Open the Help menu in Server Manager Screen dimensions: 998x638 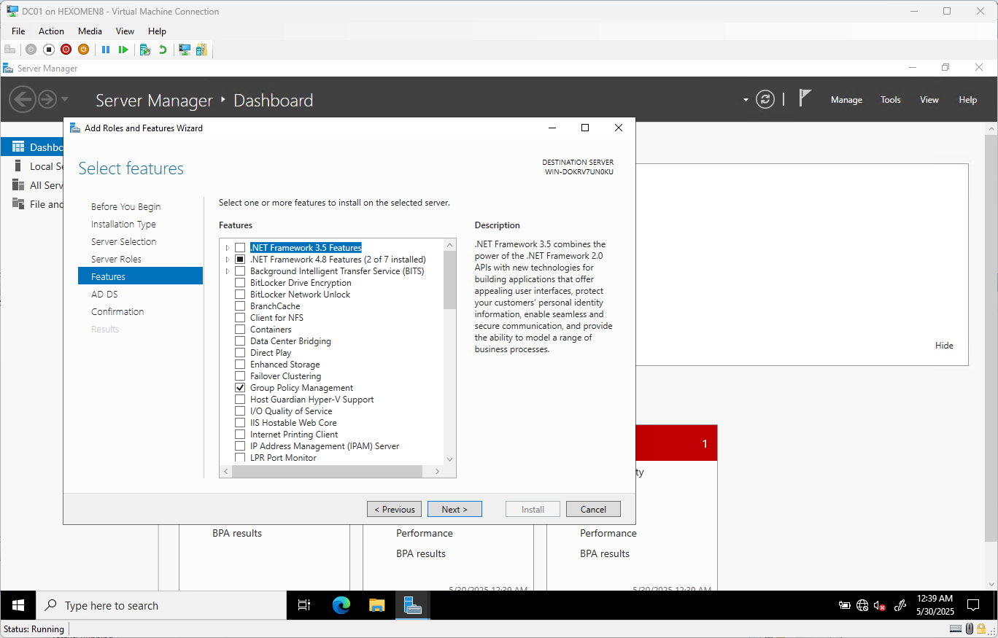point(968,100)
